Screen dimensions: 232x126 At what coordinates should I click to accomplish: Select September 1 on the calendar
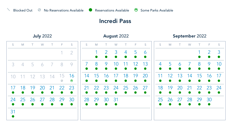[199, 52]
